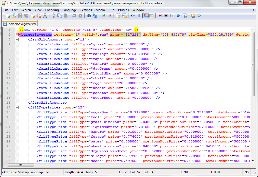
Task: Click the Synchronize Horizontal Scrolling icon
Action: pyautogui.click(x=124, y=16)
